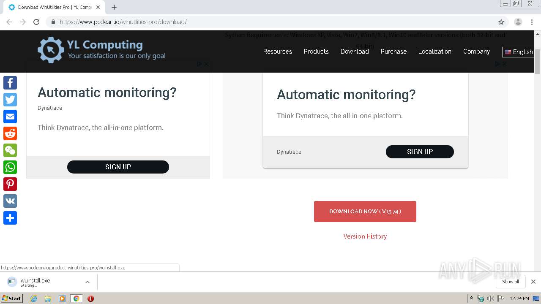Open the Products menu
The image size is (541, 304).
316,52
